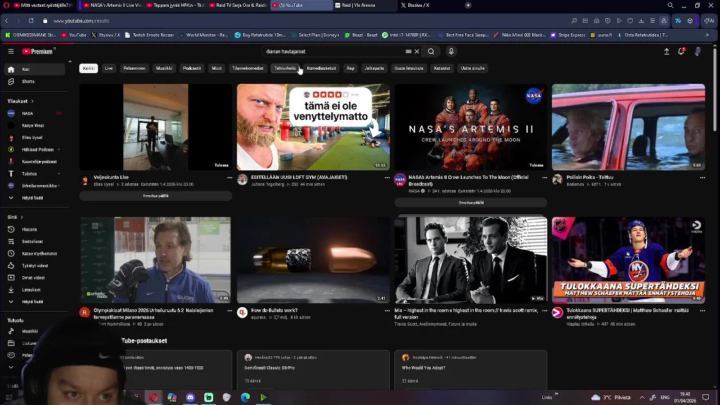The image size is (720, 405).
Task: Click the diana search input field
Action: (x=335, y=51)
